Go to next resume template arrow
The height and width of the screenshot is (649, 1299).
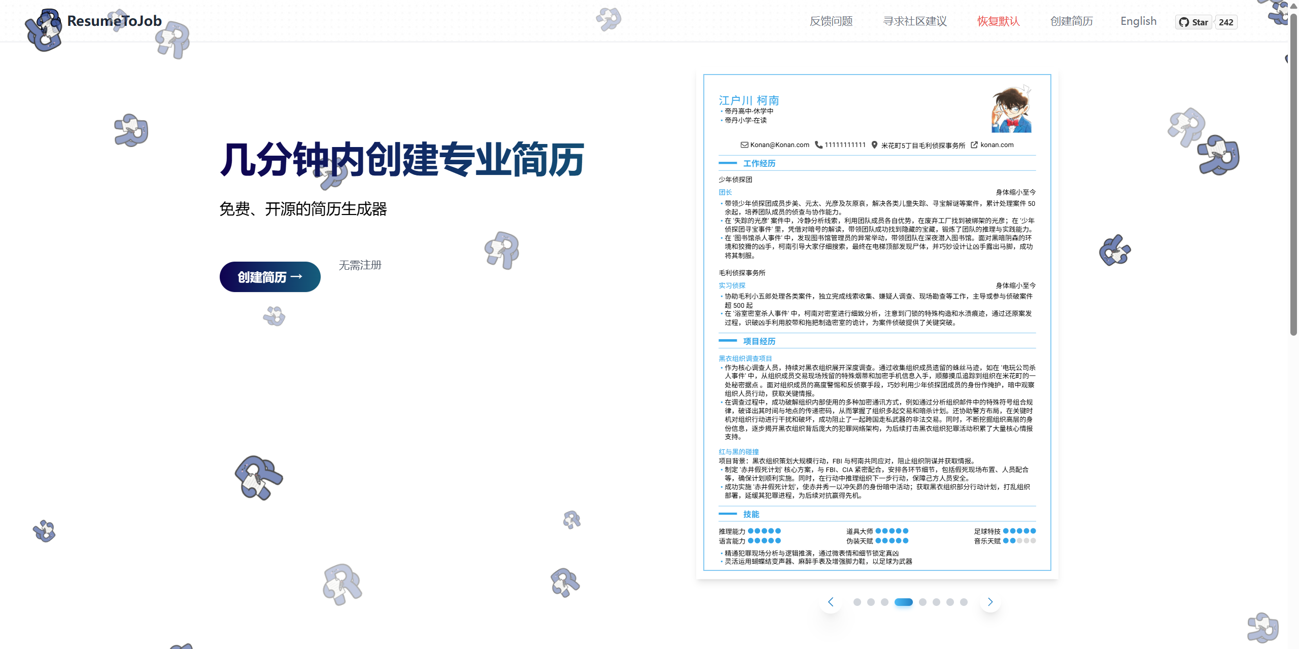coord(990,602)
